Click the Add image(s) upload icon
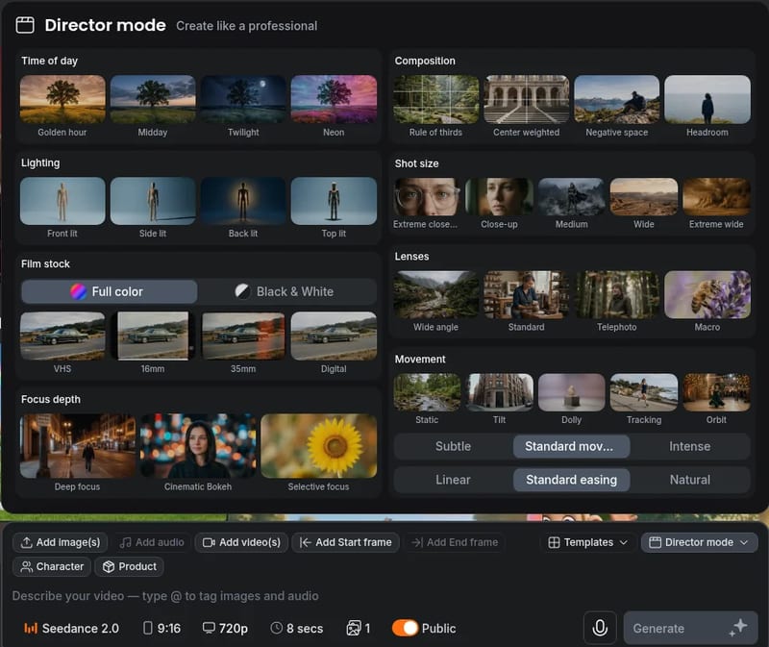The width and height of the screenshot is (769, 647). tap(27, 542)
